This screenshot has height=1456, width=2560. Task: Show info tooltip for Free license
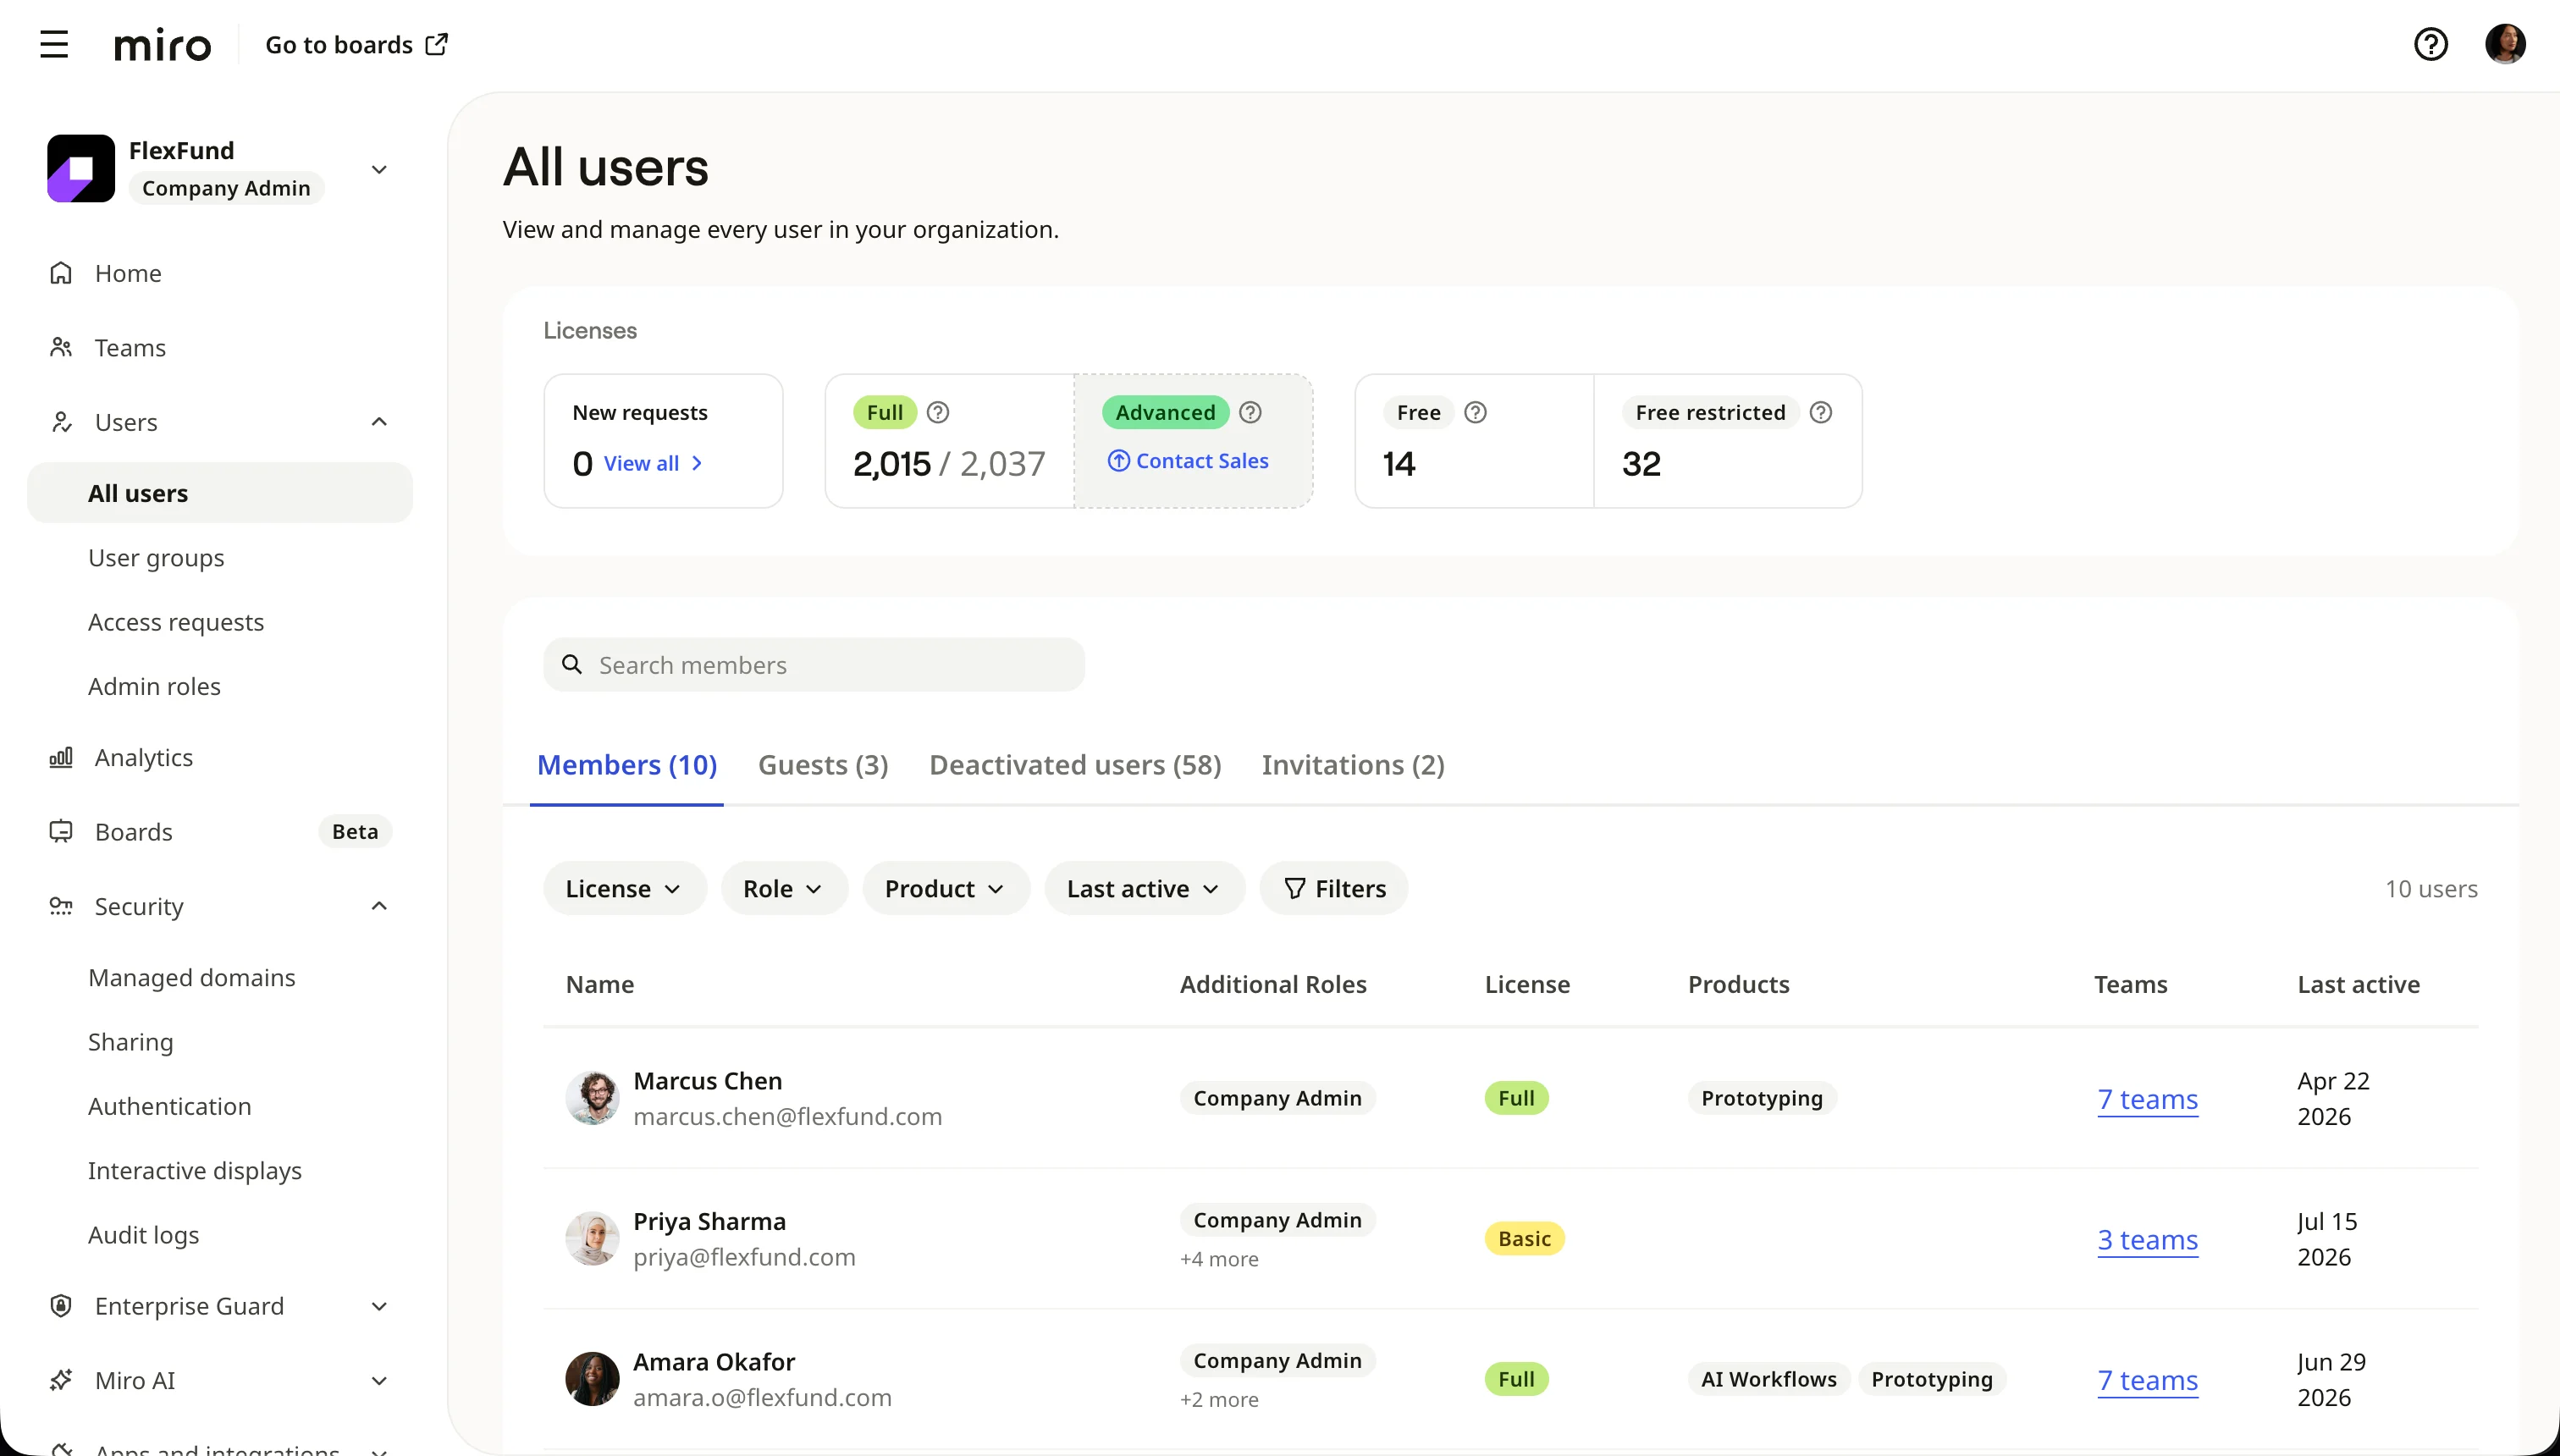click(1475, 412)
